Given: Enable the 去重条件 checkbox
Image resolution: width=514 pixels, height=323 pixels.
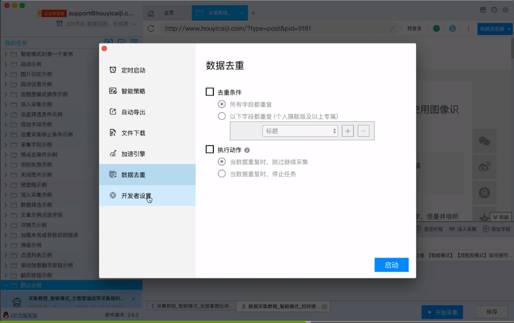Looking at the screenshot, I should [210, 91].
